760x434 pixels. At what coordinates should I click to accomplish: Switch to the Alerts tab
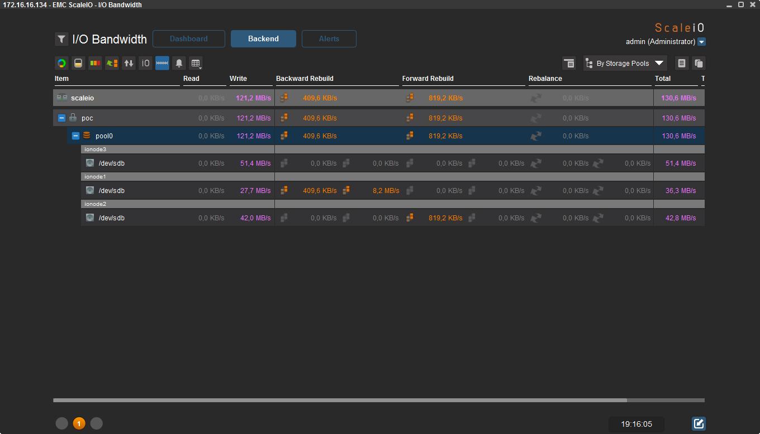point(329,38)
